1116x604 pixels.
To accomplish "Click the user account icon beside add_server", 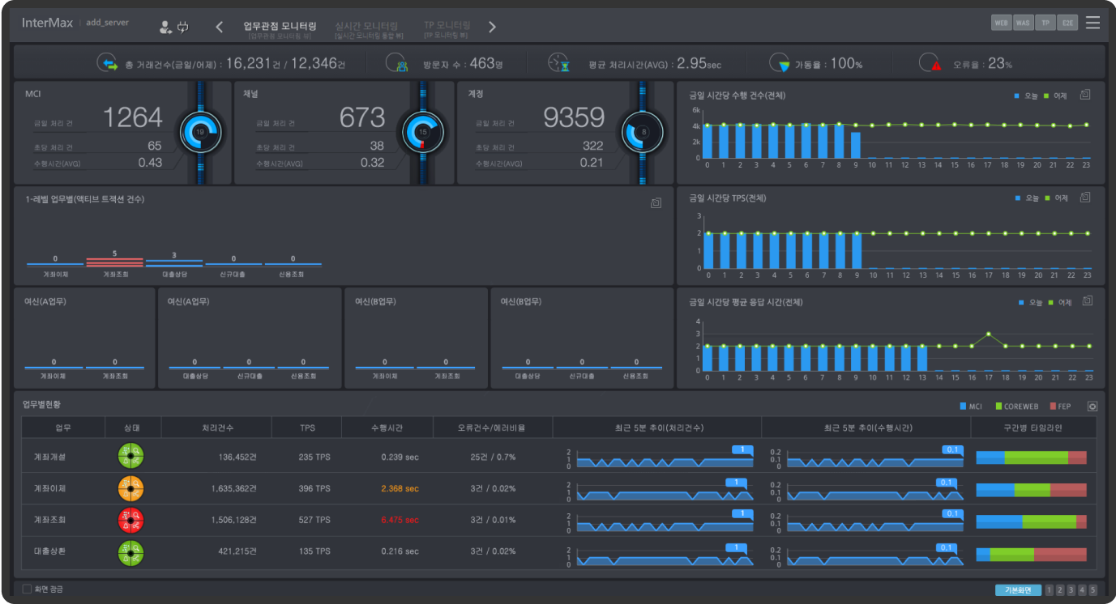I will pyautogui.click(x=165, y=28).
